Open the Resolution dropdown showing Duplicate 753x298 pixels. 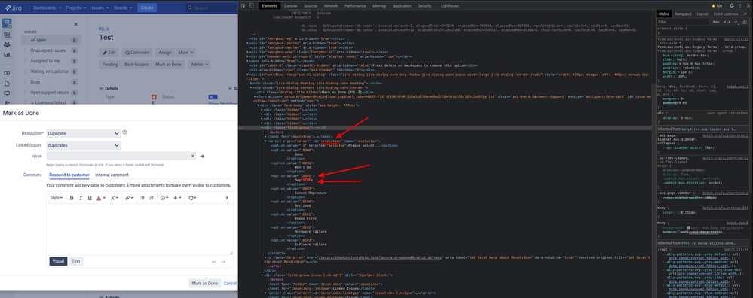click(x=84, y=134)
